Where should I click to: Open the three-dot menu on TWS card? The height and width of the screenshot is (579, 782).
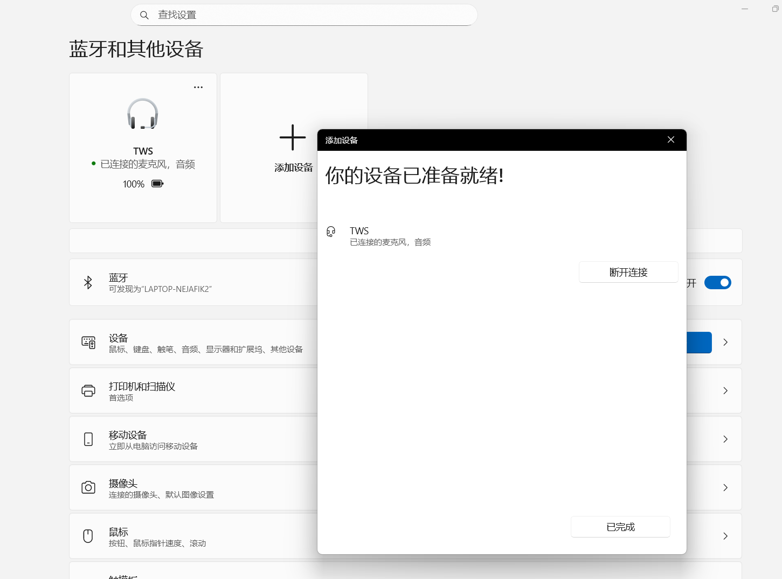(x=198, y=87)
